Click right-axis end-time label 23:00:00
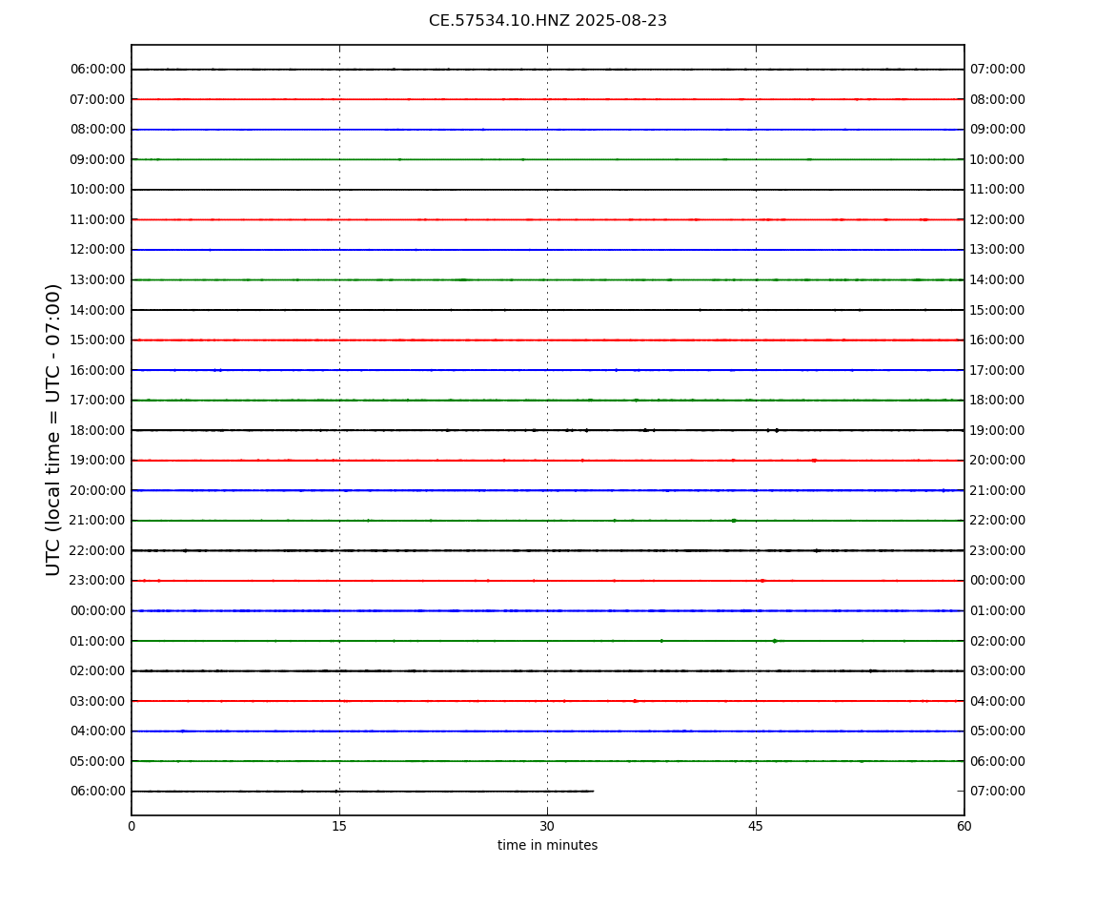The image size is (1096, 906). tap(998, 550)
